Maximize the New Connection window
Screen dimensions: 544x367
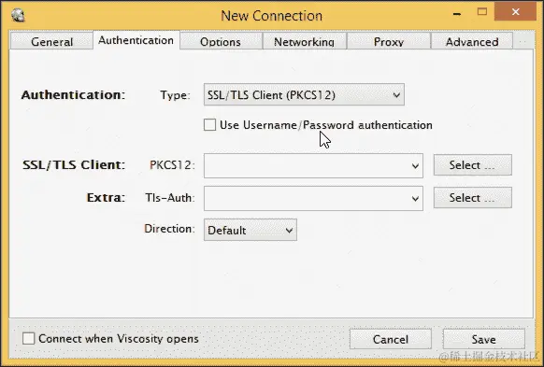point(482,12)
